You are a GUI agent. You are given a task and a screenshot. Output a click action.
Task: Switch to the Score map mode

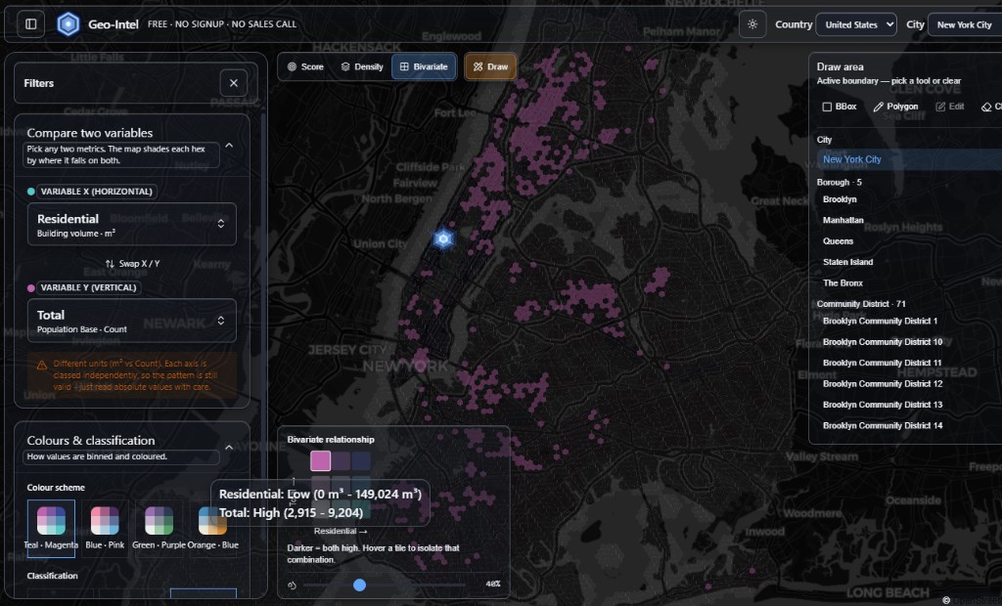click(x=305, y=66)
